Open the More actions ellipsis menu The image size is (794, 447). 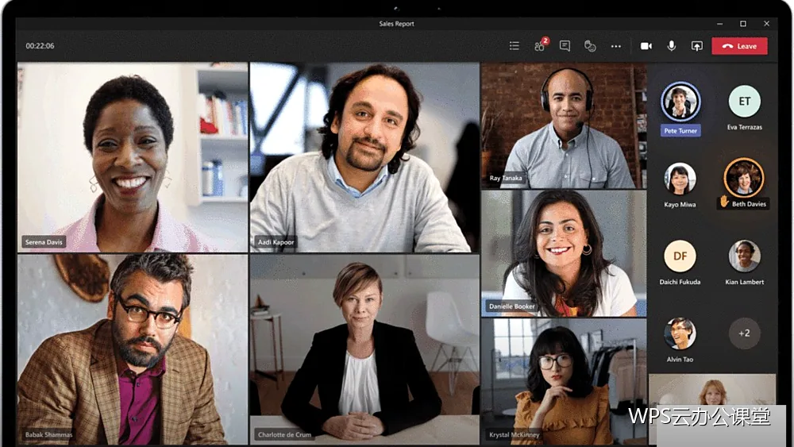pos(616,46)
